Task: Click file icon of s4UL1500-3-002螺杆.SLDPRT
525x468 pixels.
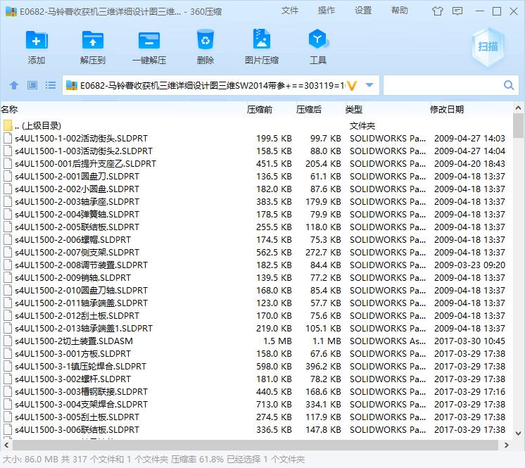Action: 8,379
